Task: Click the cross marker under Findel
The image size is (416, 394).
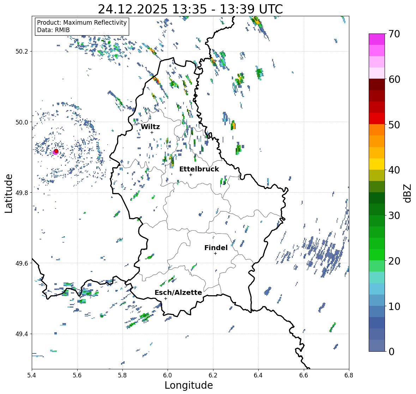Action: pyautogui.click(x=216, y=254)
